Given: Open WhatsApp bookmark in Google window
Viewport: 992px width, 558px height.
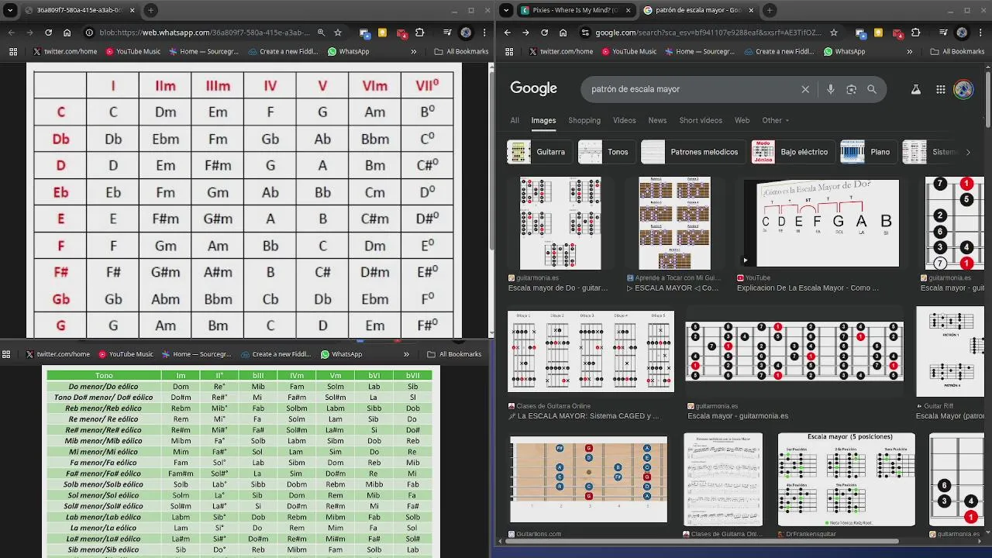Looking at the screenshot, I should (x=844, y=51).
